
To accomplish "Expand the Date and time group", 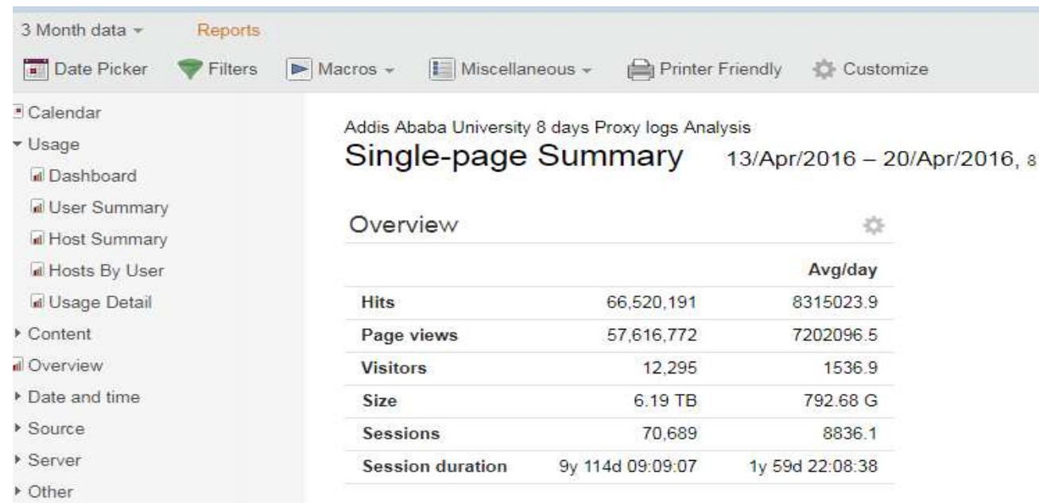I will (17, 397).
